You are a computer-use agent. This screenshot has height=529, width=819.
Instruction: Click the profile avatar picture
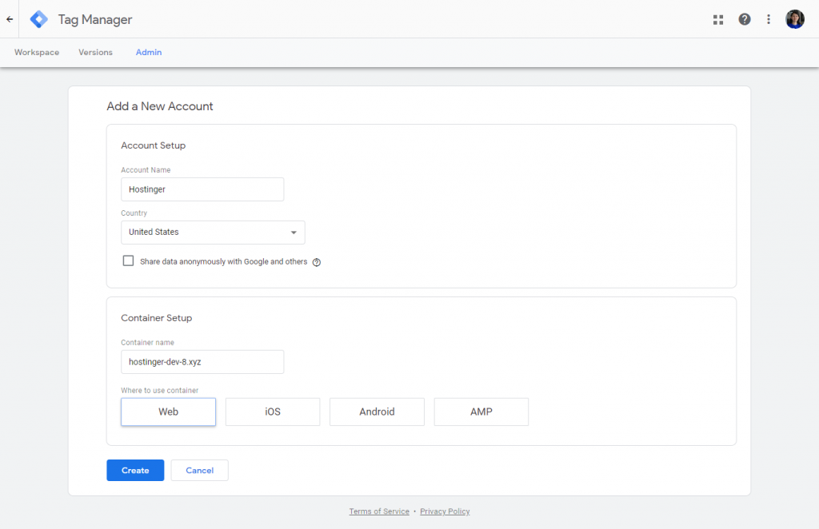pos(795,19)
